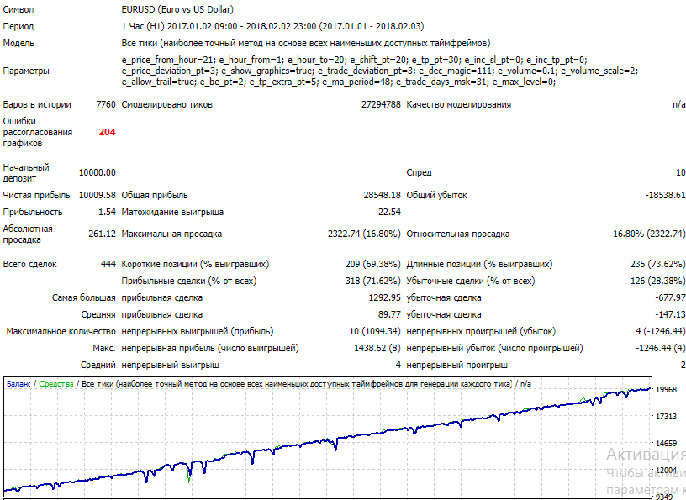Select parameter line starting with e_price_deviation_pt=3

[x=380, y=71]
